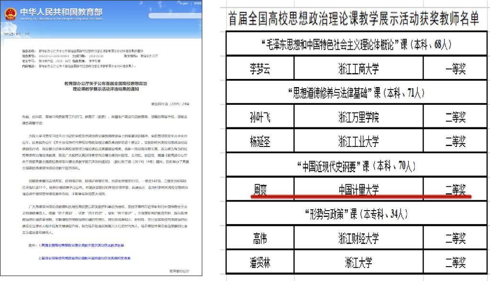Click the national emblem logo in header
Screen dimensions: 490x281
10,12
